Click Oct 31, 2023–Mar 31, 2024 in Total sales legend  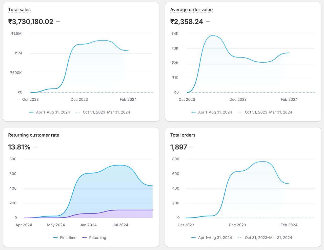106,112
